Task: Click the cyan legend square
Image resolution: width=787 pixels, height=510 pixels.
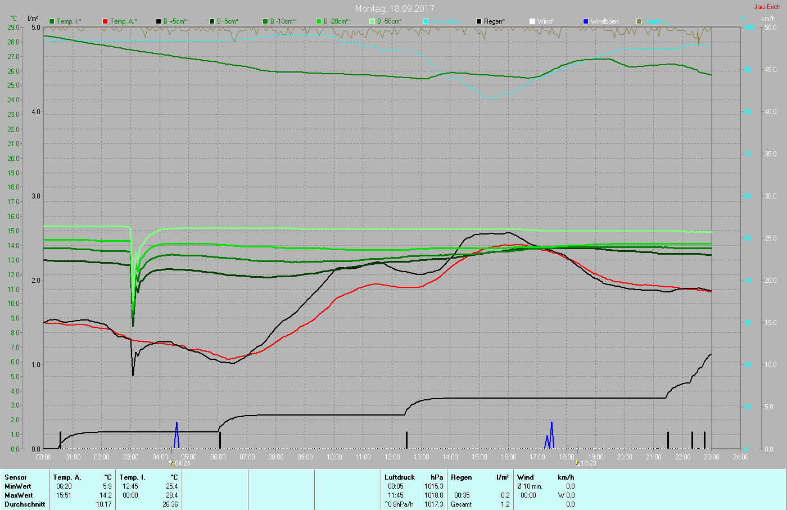Action: coord(426,21)
